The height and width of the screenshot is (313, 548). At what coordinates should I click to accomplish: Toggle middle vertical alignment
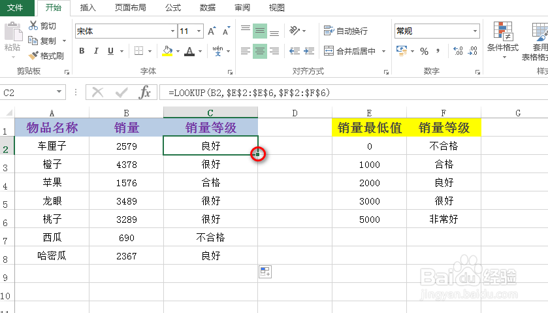pyautogui.click(x=260, y=31)
